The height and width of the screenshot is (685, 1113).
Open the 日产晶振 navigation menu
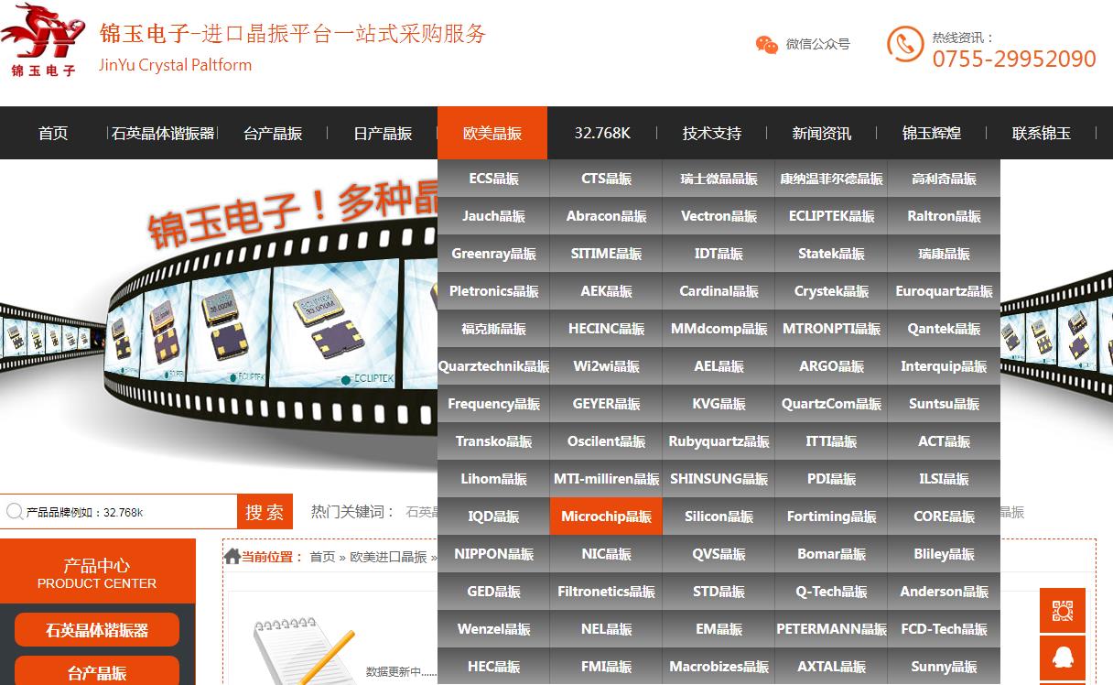(383, 133)
